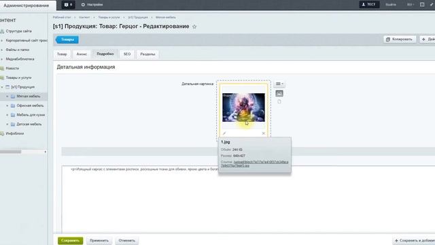Screen dimensions: 435x245
Task: Switch to the SEO tab
Action: tap(127, 54)
